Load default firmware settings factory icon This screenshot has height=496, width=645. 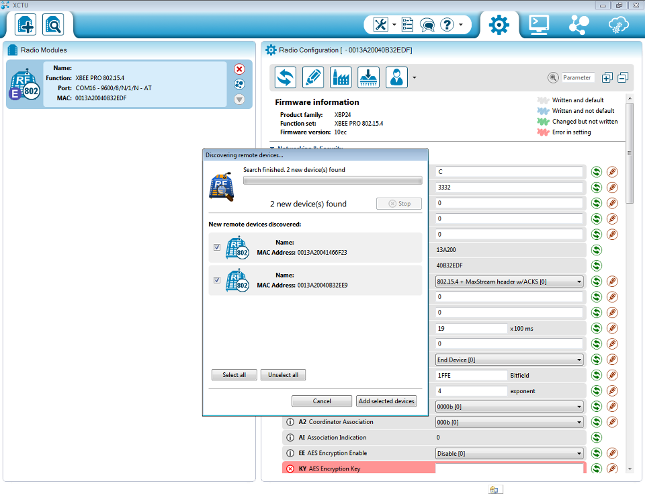[x=341, y=77]
